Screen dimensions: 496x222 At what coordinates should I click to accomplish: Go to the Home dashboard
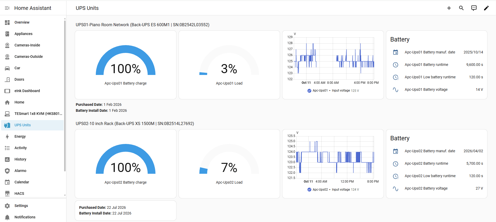tap(32, 102)
